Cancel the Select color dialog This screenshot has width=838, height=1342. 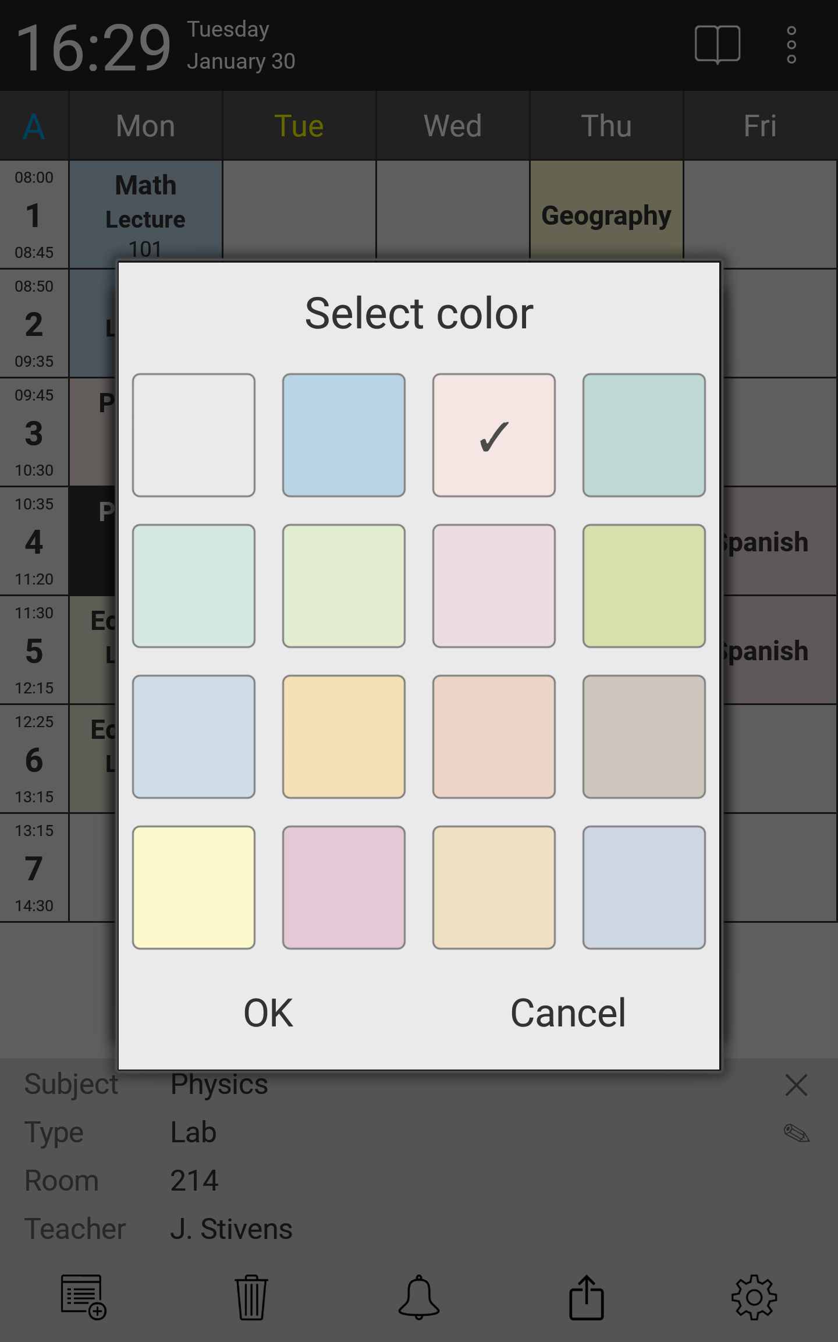click(x=568, y=1013)
